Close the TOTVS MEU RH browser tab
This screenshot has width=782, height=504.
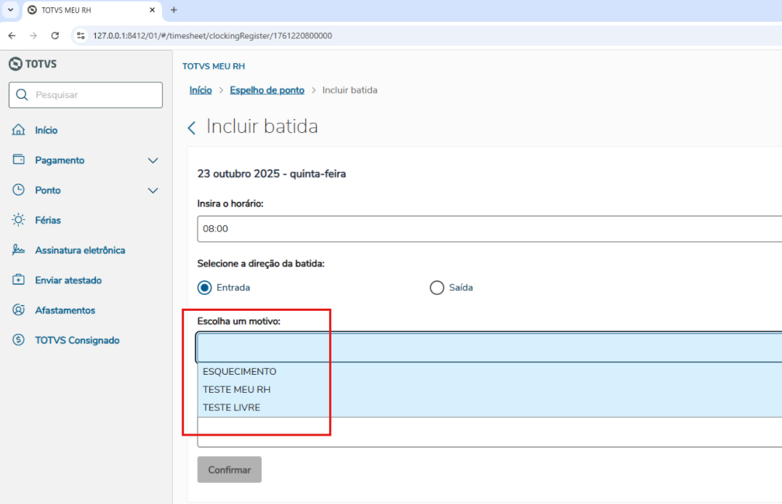point(152,9)
